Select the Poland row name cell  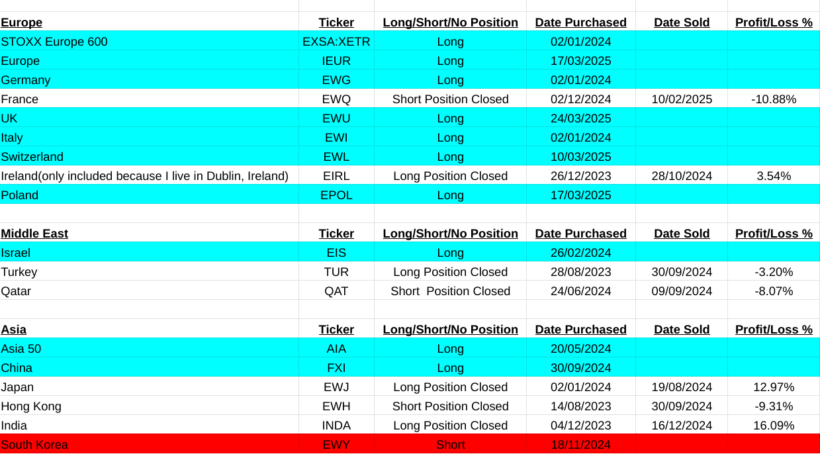[x=20, y=195]
